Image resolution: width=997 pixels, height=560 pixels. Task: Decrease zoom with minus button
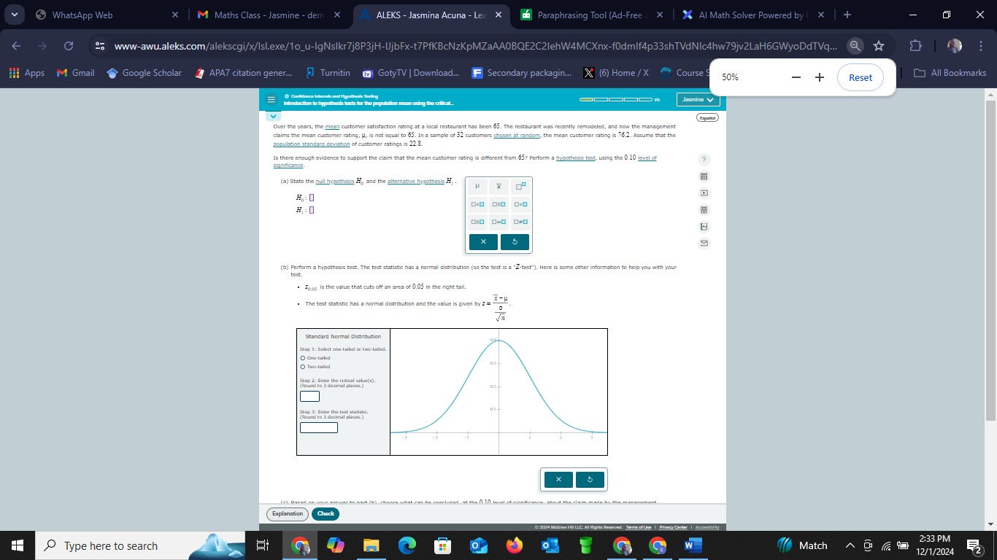pos(796,77)
